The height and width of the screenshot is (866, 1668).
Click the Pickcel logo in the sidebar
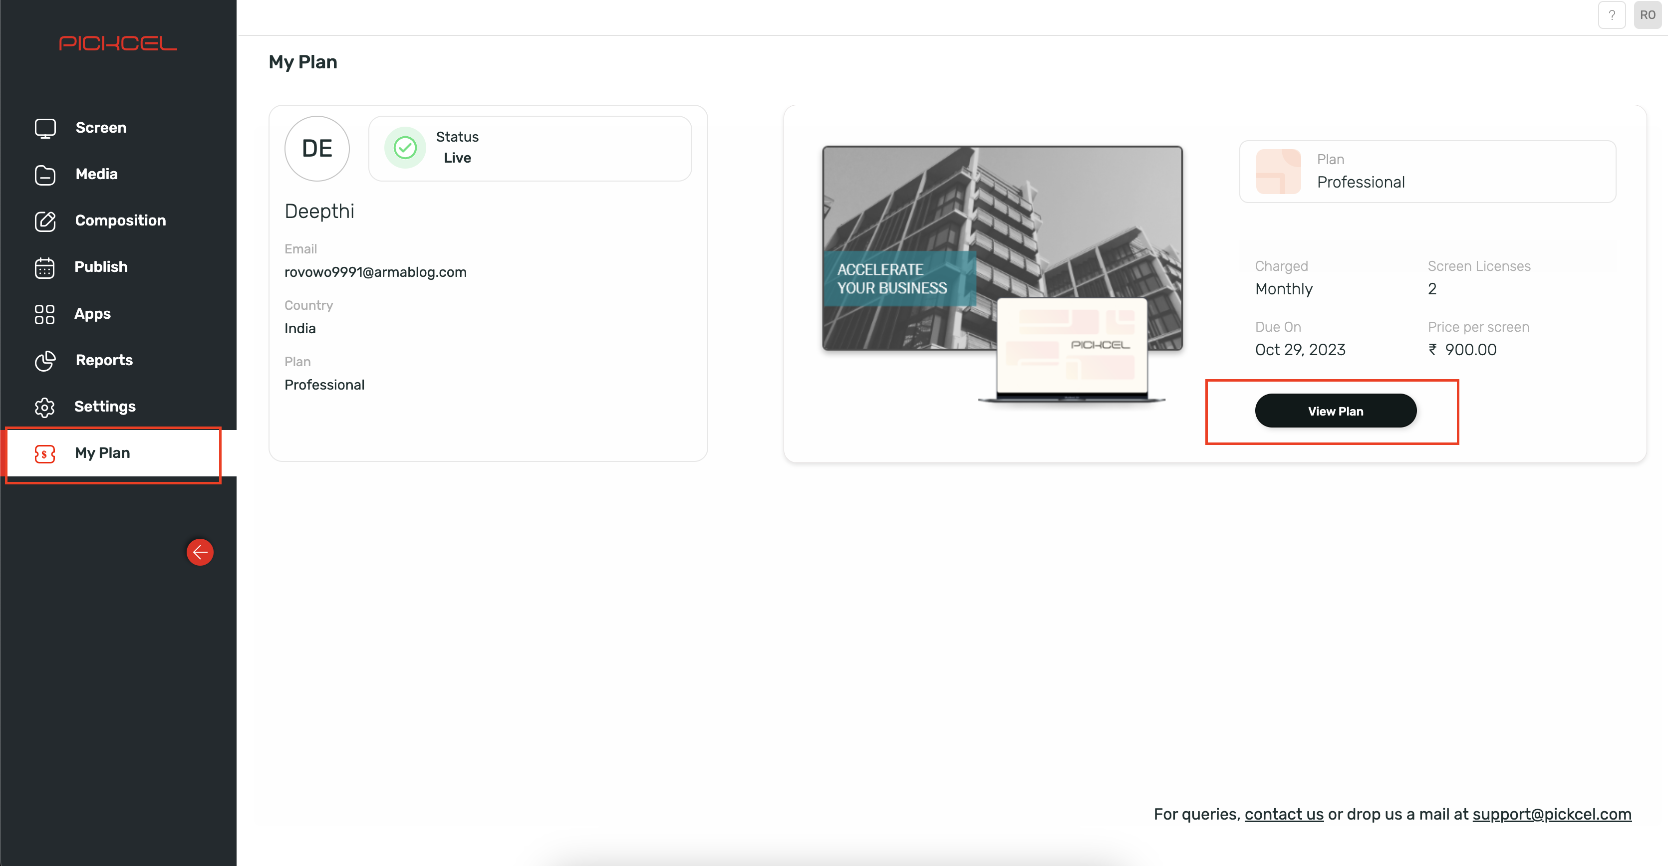(118, 43)
